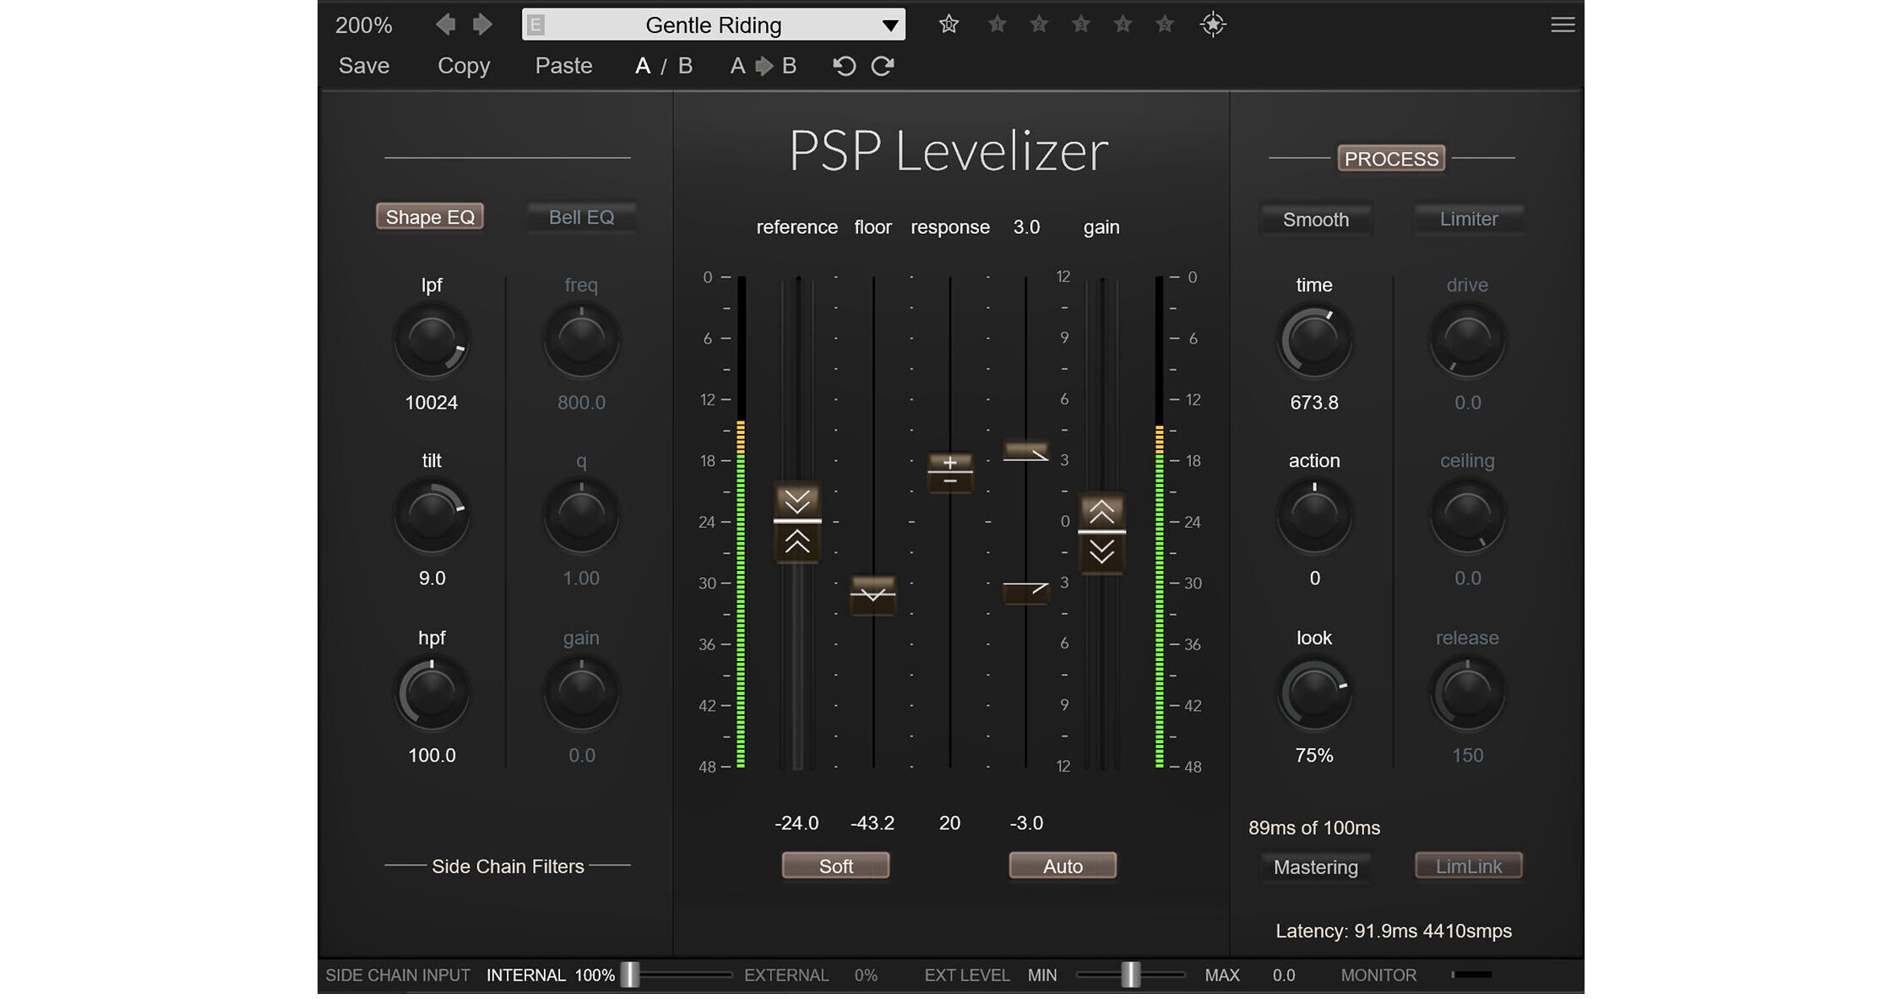Switch between A / B settings
1903x999 pixels.
click(x=664, y=66)
